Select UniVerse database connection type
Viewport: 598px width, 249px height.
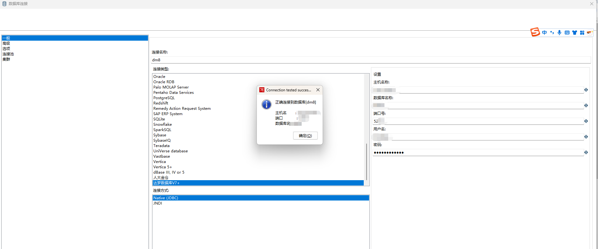coord(258,151)
